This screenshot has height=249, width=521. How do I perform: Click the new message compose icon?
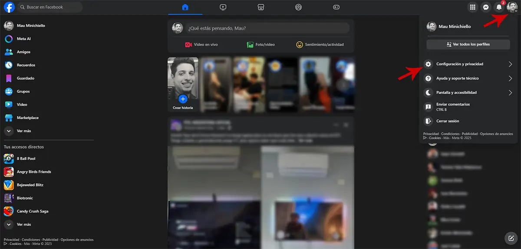click(x=511, y=238)
